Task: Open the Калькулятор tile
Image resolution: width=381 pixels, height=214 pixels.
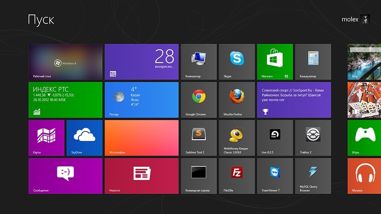Action: (313, 62)
